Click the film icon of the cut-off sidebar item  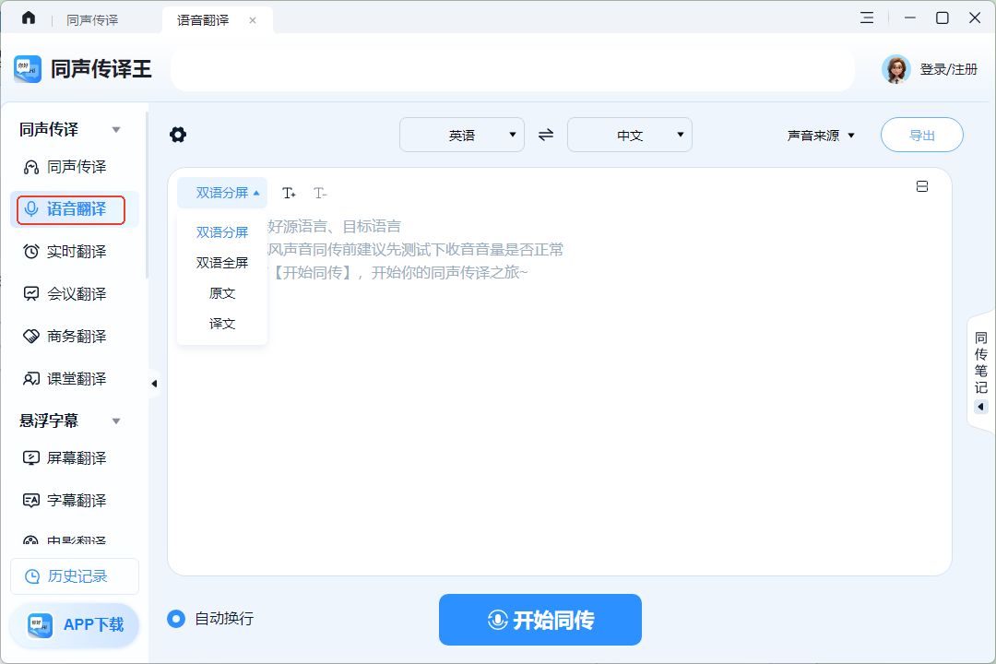click(31, 540)
